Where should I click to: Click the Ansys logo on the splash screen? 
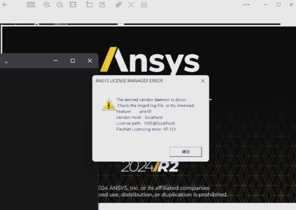[x=150, y=60]
